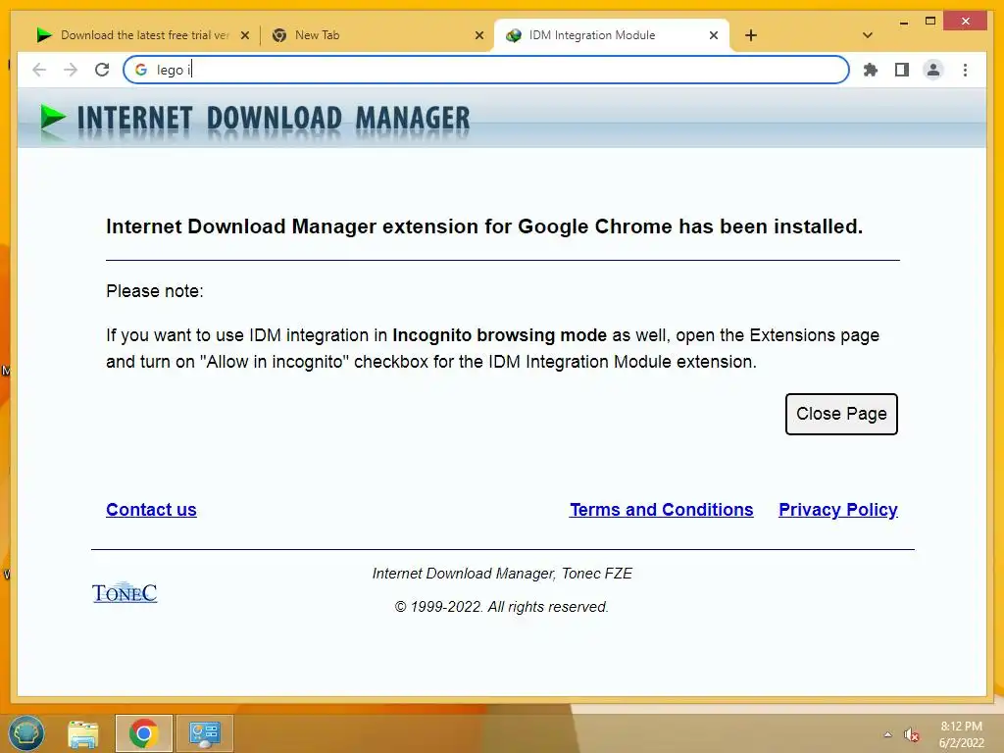Reload the current page

coord(102,70)
